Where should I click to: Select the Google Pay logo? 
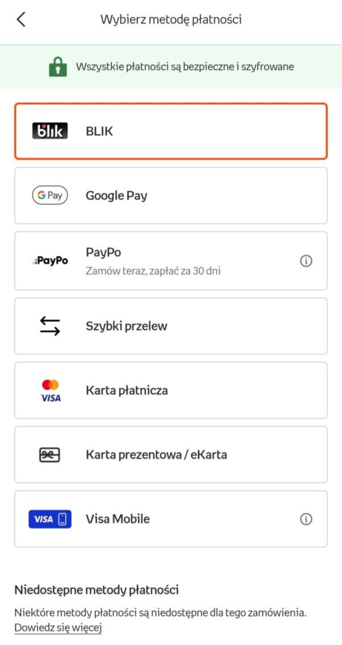pos(49,195)
